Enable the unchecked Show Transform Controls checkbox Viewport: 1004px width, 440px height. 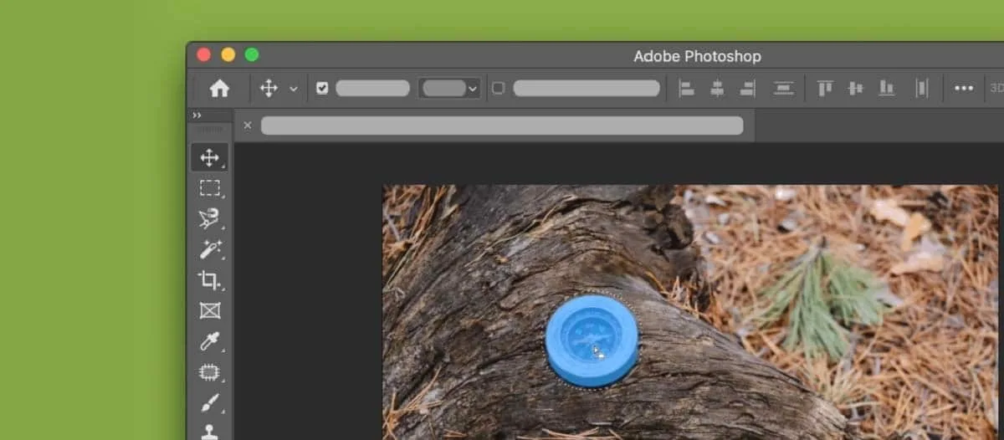click(x=499, y=88)
